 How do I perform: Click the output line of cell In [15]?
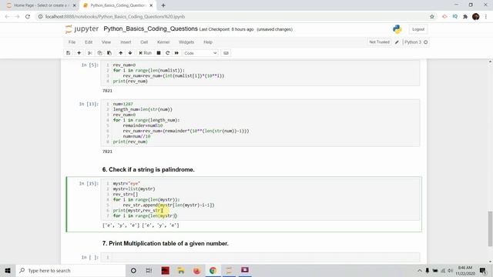[140, 225]
